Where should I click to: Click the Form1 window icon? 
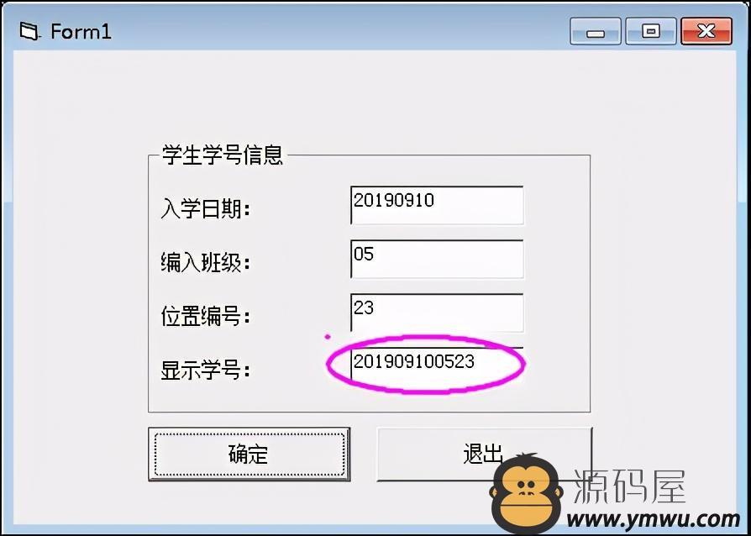(x=29, y=32)
